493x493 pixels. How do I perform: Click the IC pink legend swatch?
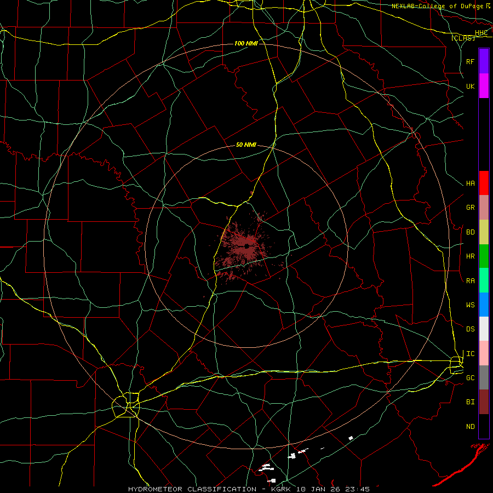point(484,353)
